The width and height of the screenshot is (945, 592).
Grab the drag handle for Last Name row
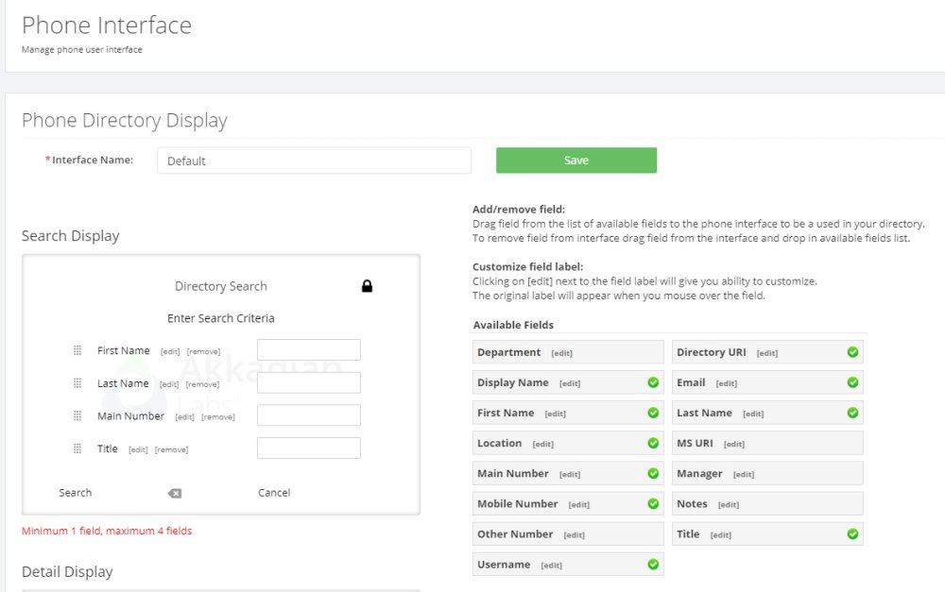77,383
